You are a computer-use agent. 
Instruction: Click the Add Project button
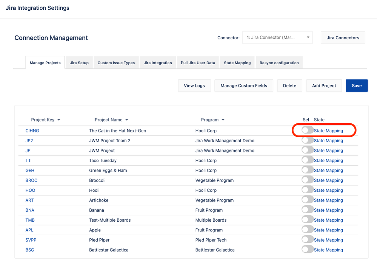[x=324, y=85]
